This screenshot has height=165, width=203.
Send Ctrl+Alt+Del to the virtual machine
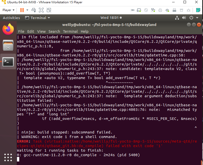34,10
